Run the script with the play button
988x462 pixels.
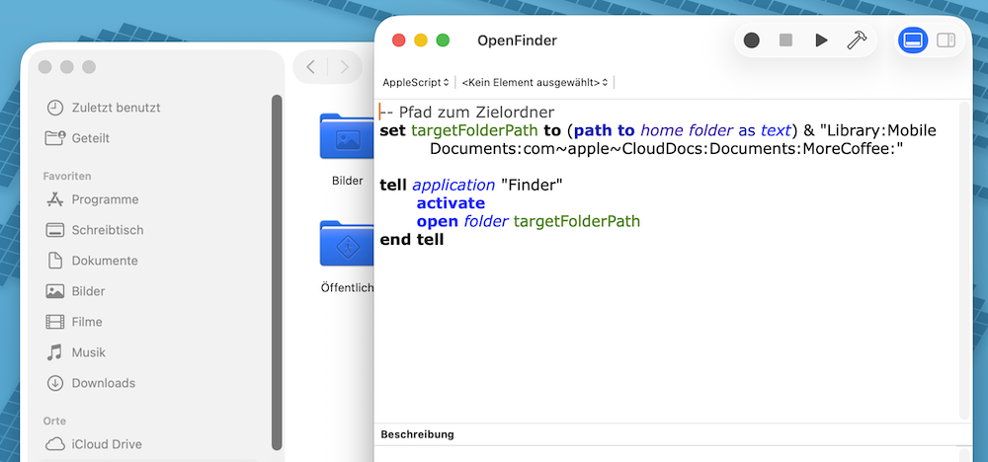tap(821, 40)
